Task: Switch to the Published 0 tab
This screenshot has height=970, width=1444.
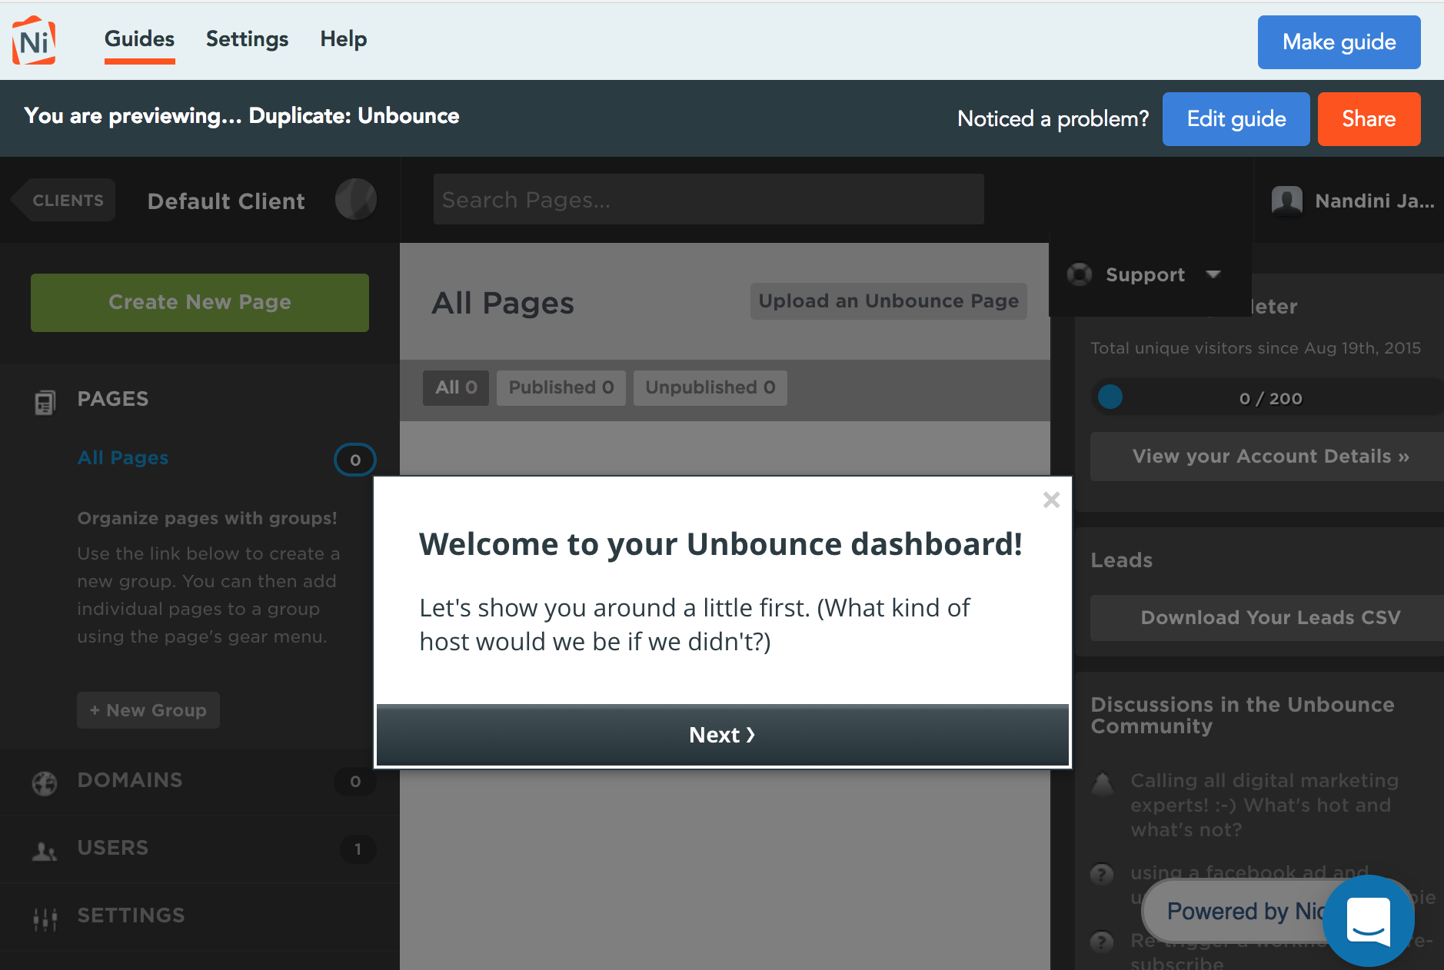Action: tap(561, 387)
